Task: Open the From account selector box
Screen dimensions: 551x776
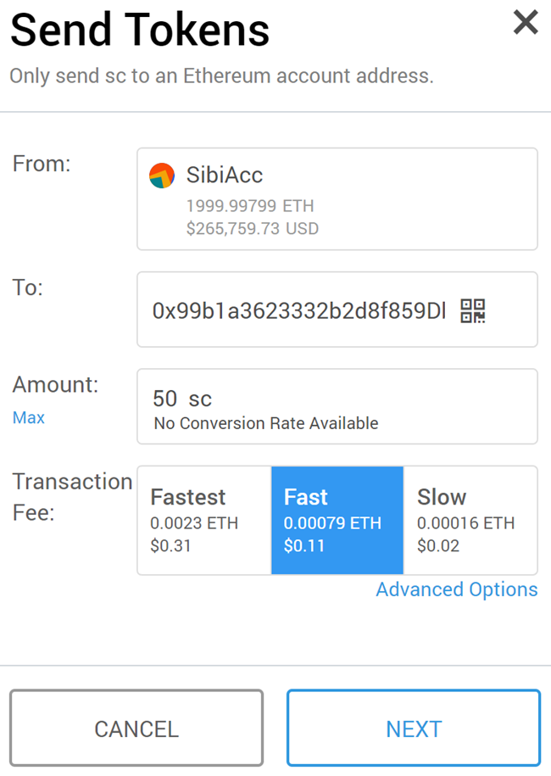Action: 337,199
